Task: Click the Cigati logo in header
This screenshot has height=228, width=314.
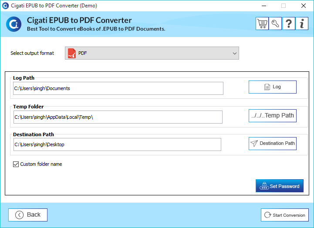Action: [x=14, y=24]
